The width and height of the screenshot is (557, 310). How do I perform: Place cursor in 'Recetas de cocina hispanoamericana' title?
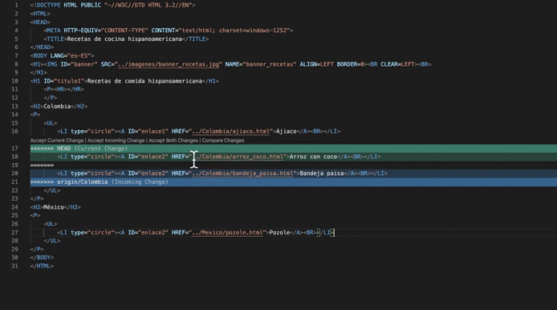coord(124,39)
